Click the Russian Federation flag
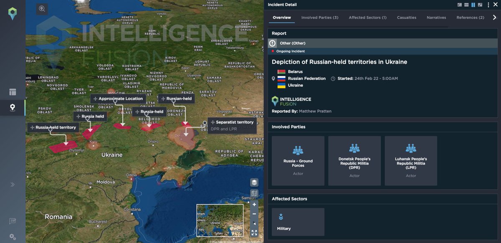Image resolution: width=501 pixels, height=243 pixels. [x=281, y=78]
